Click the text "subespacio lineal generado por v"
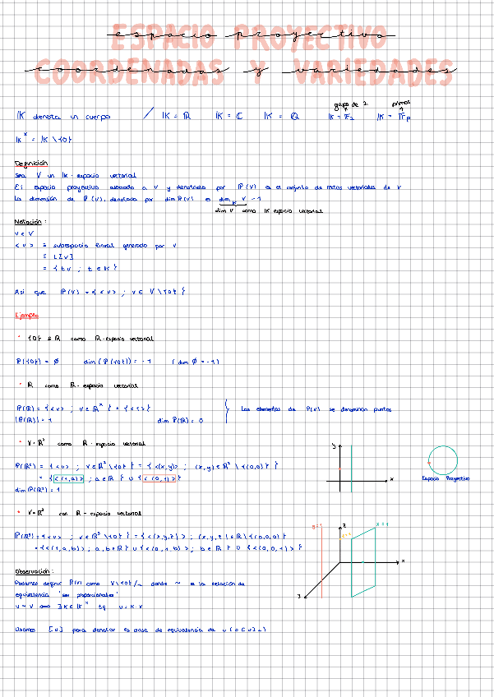 point(115,246)
